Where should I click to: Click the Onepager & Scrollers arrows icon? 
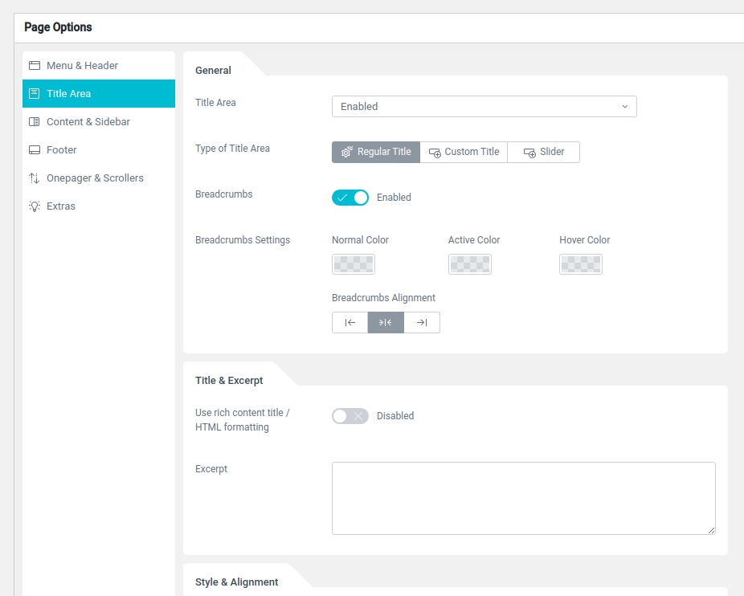[x=35, y=178]
